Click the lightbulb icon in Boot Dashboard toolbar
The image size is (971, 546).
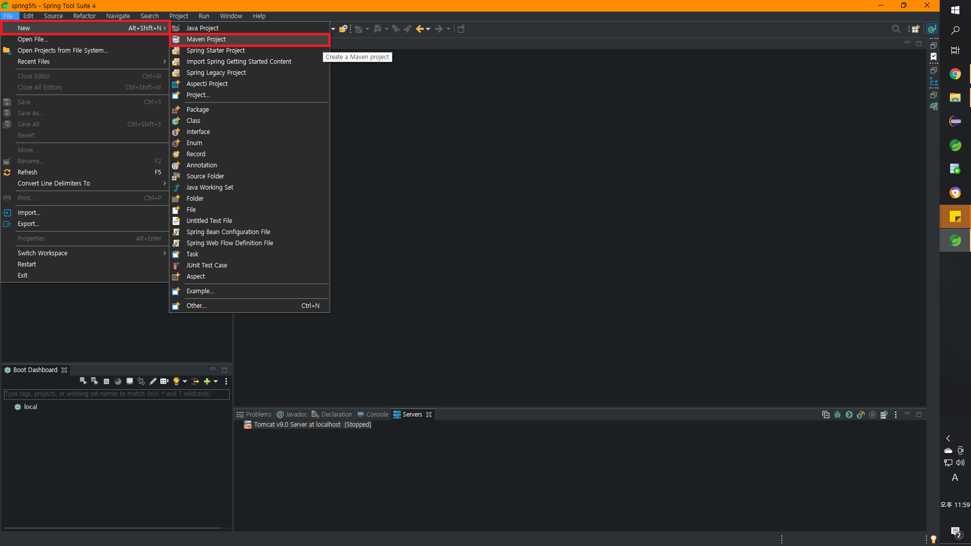[x=176, y=382]
